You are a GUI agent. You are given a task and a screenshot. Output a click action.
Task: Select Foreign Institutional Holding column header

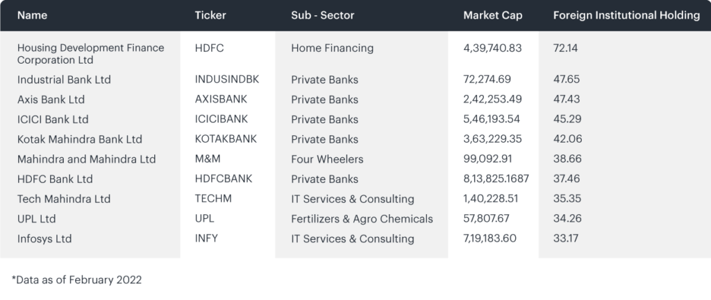pos(626,15)
